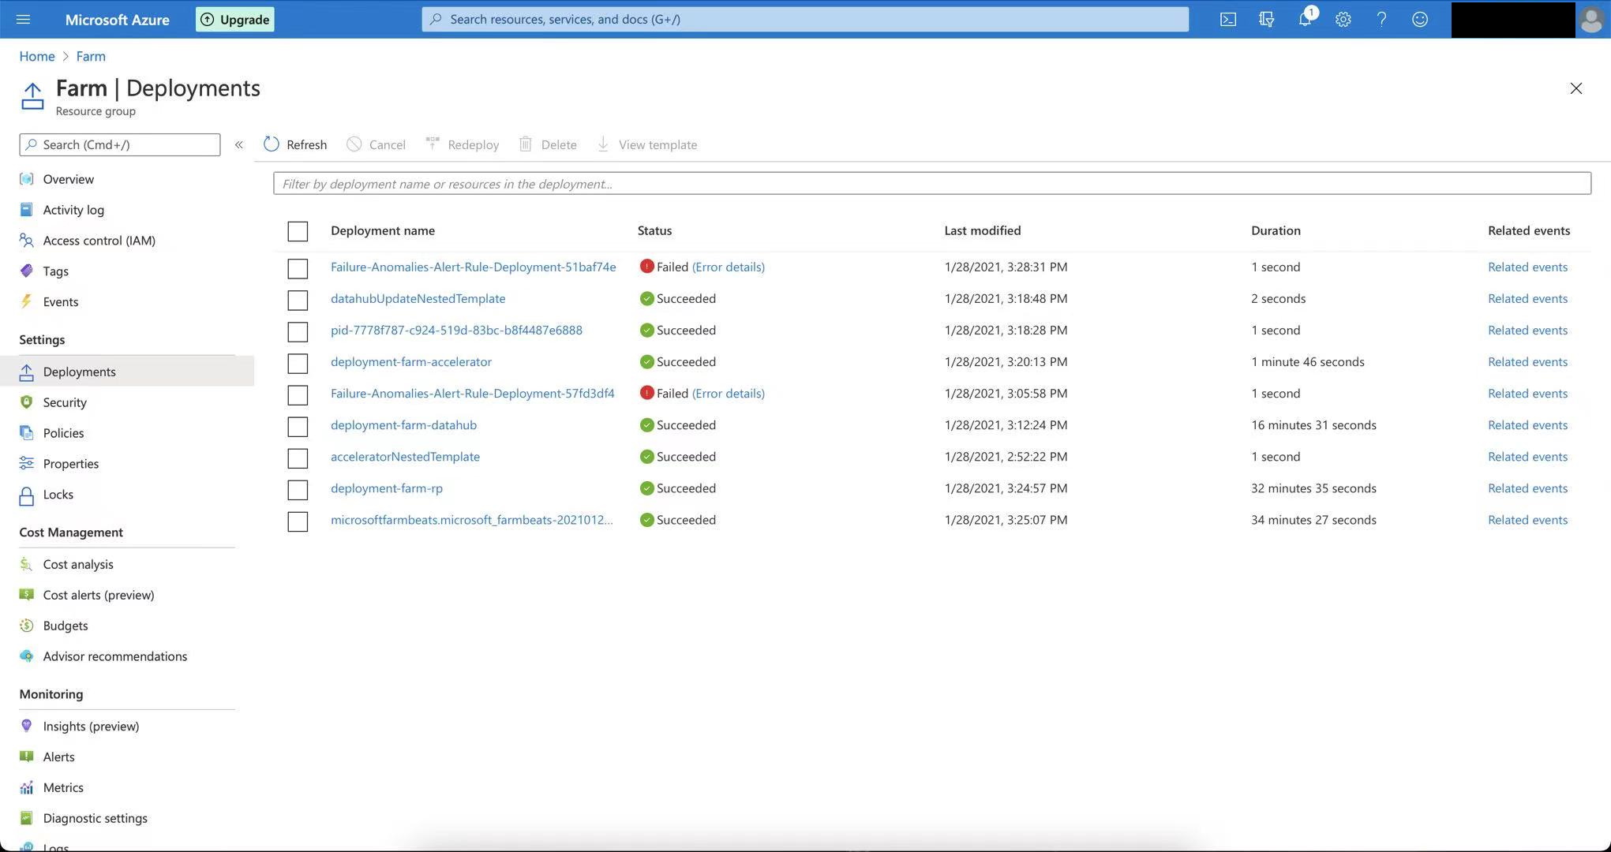Open the notifications bell
The image size is (1611, 852).
tap(1305, 20)
